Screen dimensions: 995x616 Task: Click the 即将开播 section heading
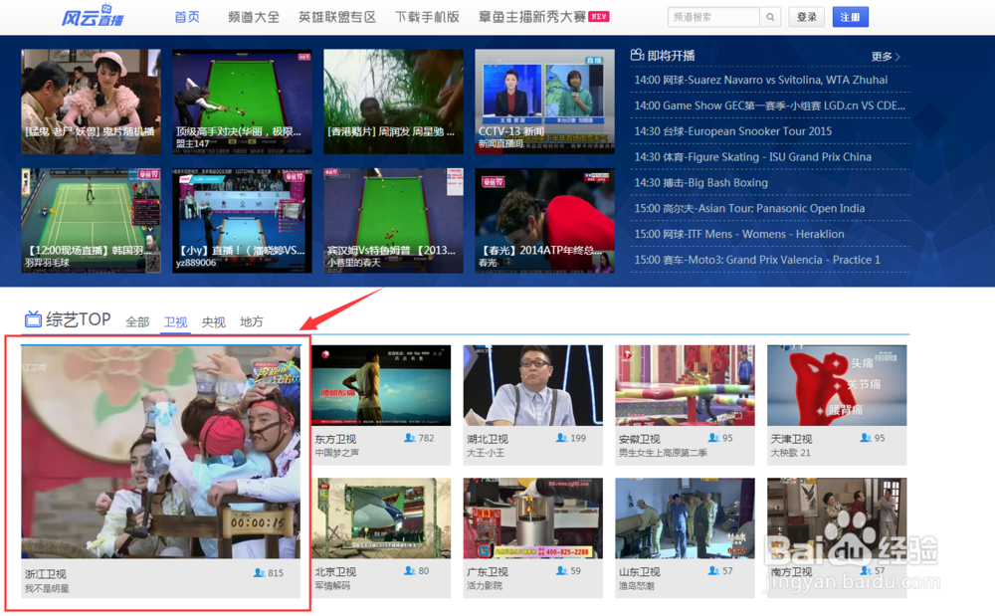point(671,56)
